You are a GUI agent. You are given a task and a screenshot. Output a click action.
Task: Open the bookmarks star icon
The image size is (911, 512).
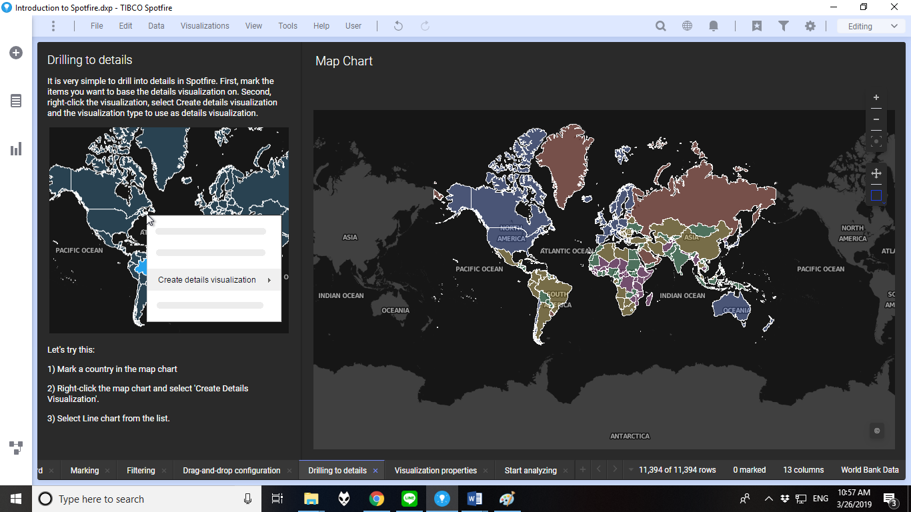(757, 26)
